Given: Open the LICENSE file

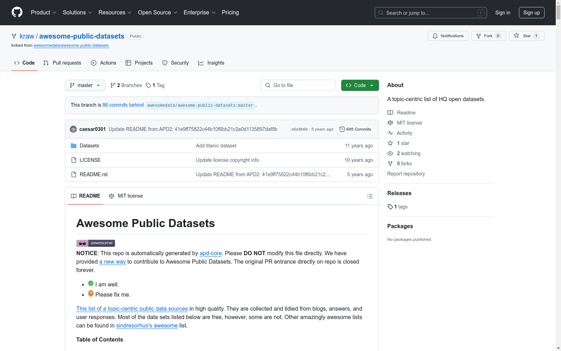Looking at the screenshot, I should (90, 160).
